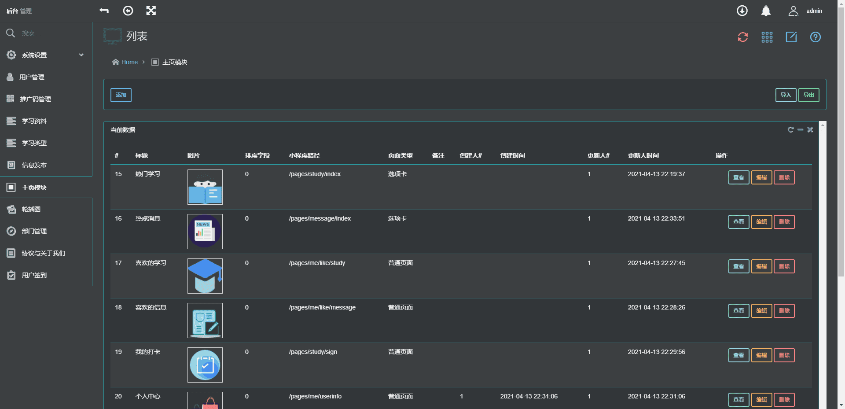The height and width of the screenshot is (409, 845).
Task: Collapse the 当前数据 panel using minus icon
Action: [x=800, y=130]
